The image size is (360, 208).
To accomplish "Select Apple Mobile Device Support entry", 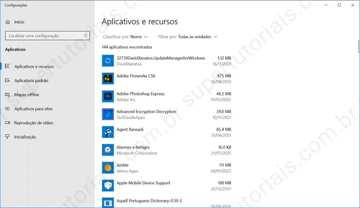I will (167, 186).
